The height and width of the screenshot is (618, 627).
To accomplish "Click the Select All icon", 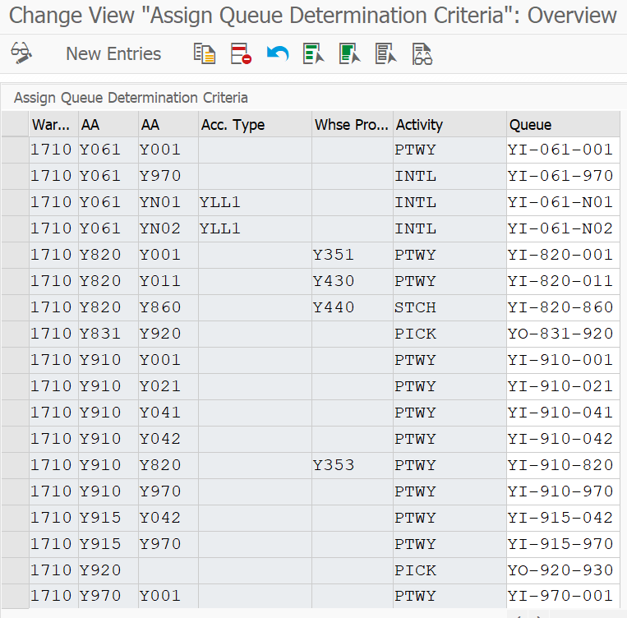I will (314, 53).
